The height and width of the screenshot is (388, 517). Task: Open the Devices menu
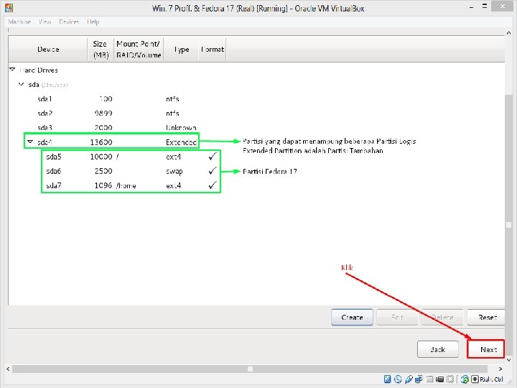tap(69, 22)
